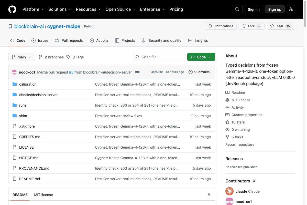The width and height of the screenshot is (307, 205).
Task: Open the README.md file
Action: pos(29,179)
